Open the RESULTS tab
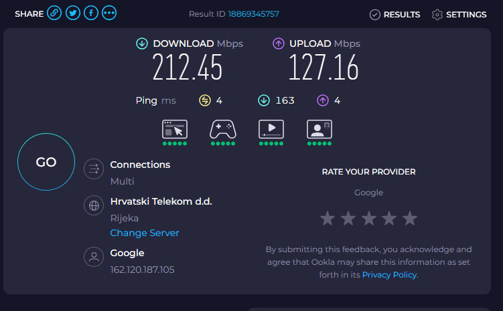This screenshot has height=311, width=503. click(395, 15)
